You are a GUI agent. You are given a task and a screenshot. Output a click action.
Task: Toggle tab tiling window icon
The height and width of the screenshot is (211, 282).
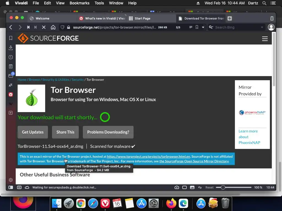(x=185, y=187)
